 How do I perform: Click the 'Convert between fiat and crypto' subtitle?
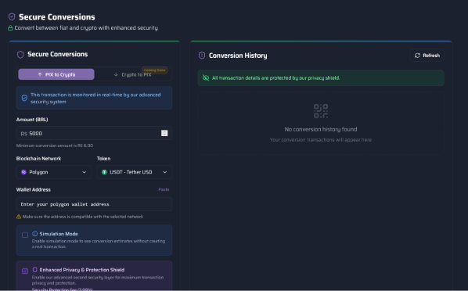click(86, 27)
